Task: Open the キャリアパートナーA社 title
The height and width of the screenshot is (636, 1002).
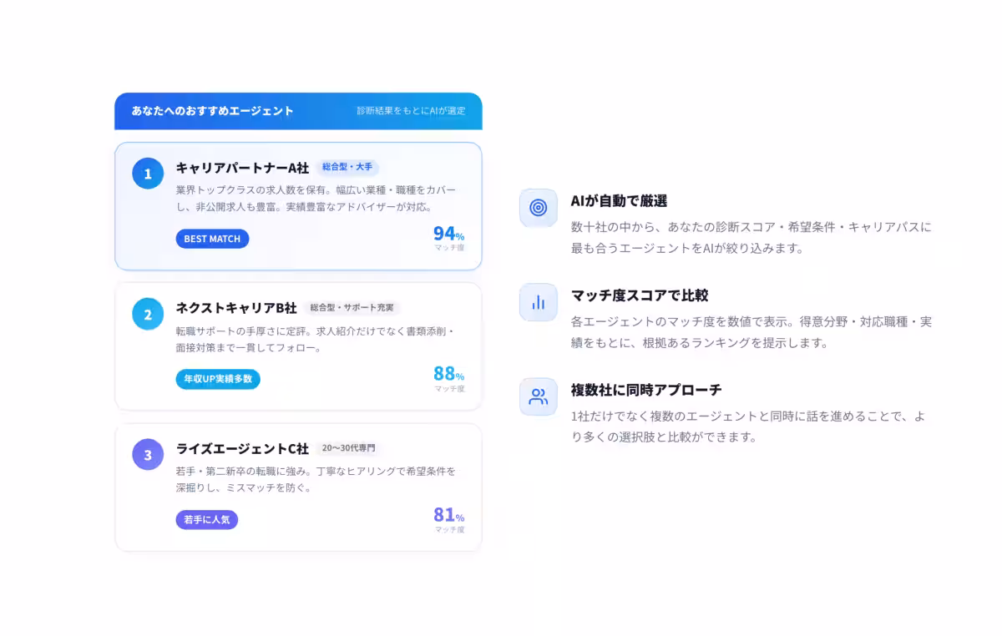Action: point(242,168)
